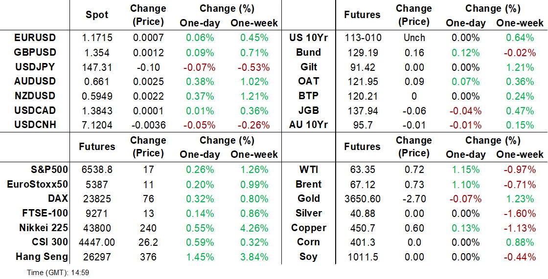Click the DAX price change 76

[149, 199]
